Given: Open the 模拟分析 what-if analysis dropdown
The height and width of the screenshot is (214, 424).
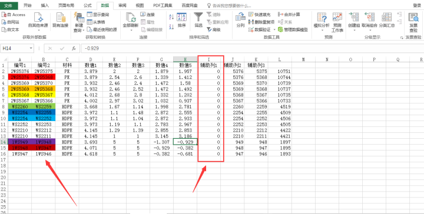Looking at the screenshot, I should pyautogui.click(x=322, y=30).
